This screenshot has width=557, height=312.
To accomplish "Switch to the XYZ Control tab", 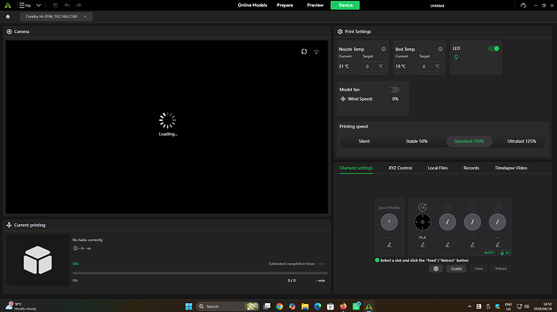I will 400,168.
